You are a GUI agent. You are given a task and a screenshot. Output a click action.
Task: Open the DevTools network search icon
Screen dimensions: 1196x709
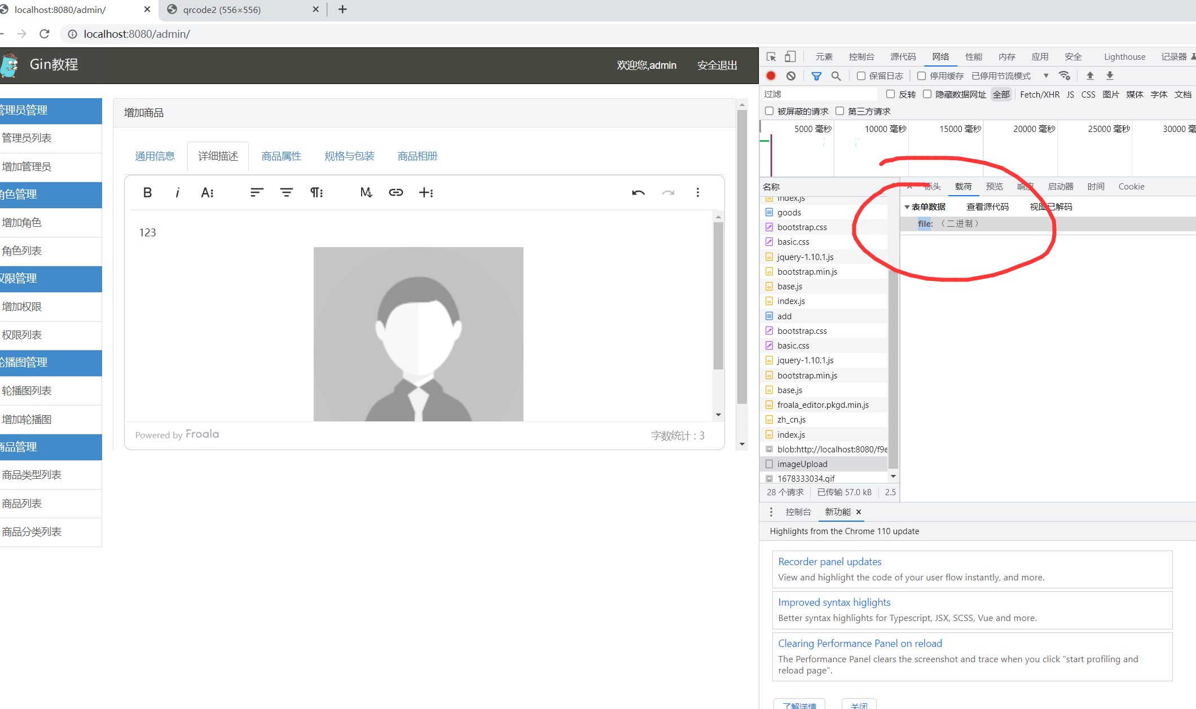click(836, 76)
